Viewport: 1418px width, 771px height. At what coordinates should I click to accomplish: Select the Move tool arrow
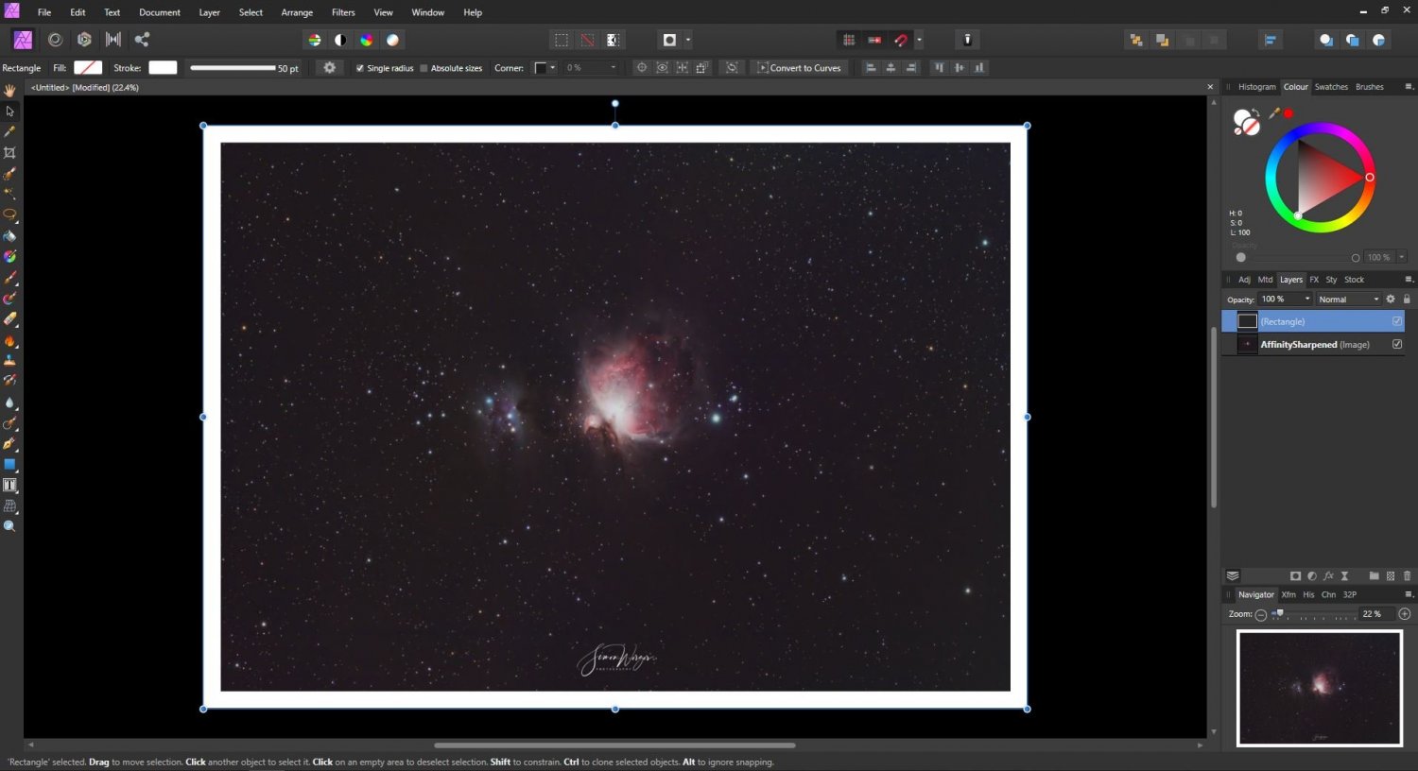pyautogui.click(x=9, y=111)
